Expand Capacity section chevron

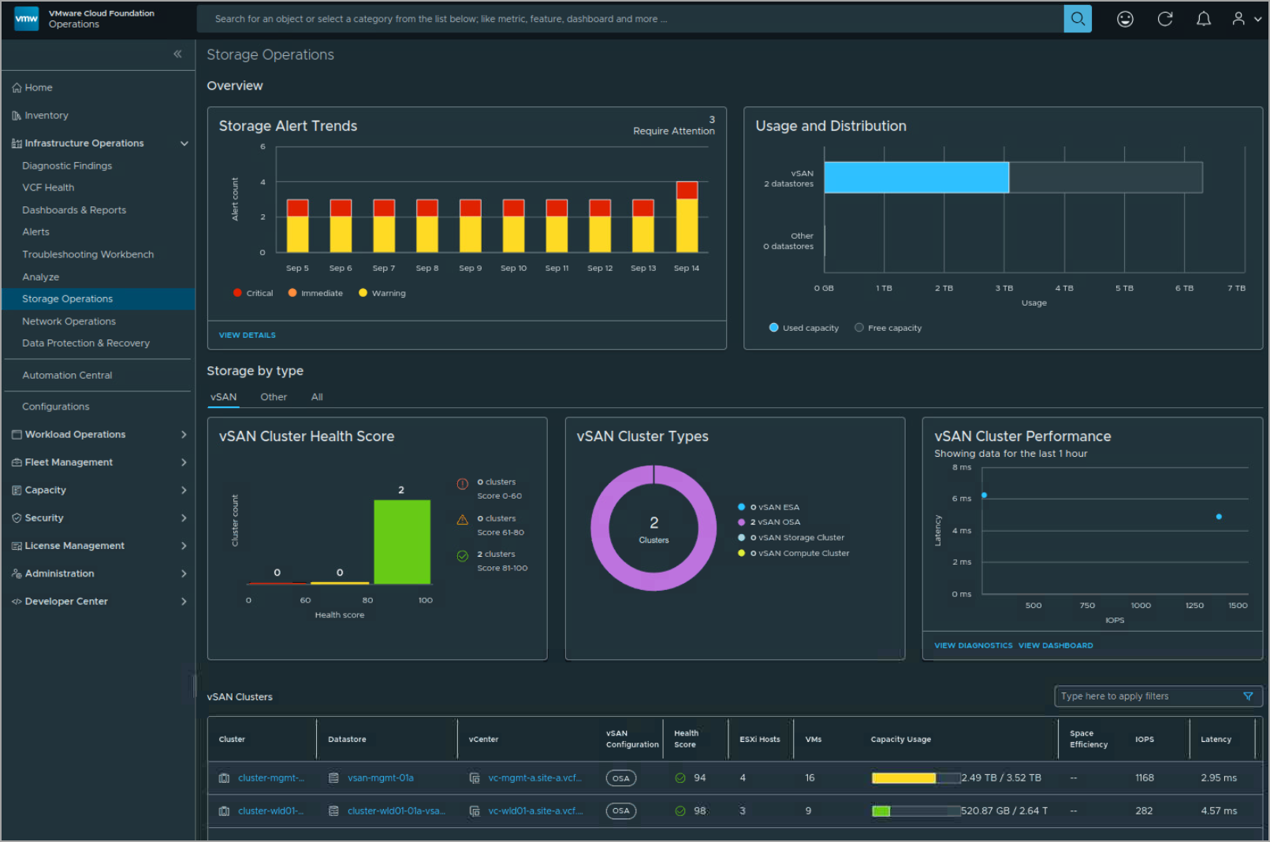[184, 490]
